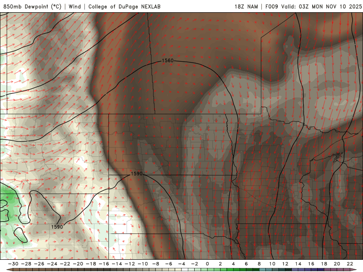
Task: Click the -10 value on the color scale
Action: tap(142, 264)
